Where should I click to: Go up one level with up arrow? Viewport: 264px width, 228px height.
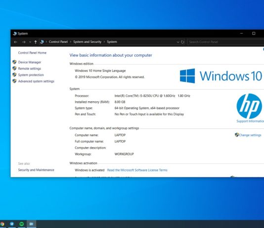(x=36, y=42)
